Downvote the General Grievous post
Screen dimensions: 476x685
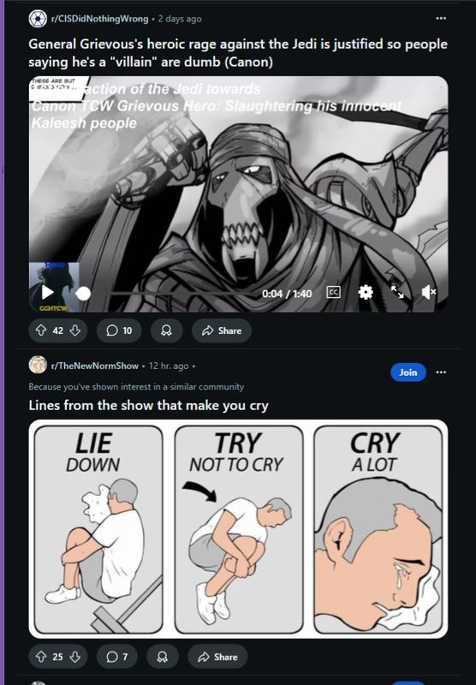(x=75, y=331)
